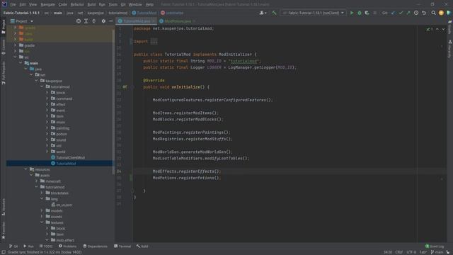This screenshot has height=255, width=453.
Task: Open the File menu
Action: coord(13,5)
